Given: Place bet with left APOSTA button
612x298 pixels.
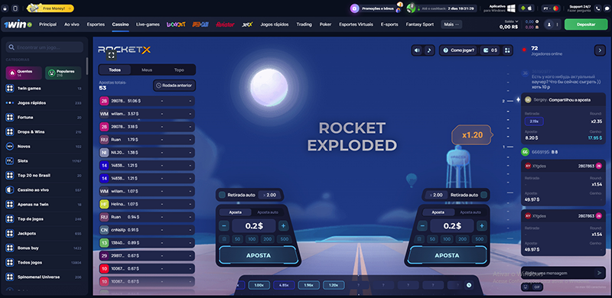Looking at the screenshot, I should point(259,255).
